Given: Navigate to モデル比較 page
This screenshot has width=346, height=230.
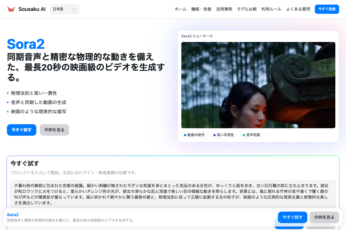Looking at the screenshot, I should point(247,9).
